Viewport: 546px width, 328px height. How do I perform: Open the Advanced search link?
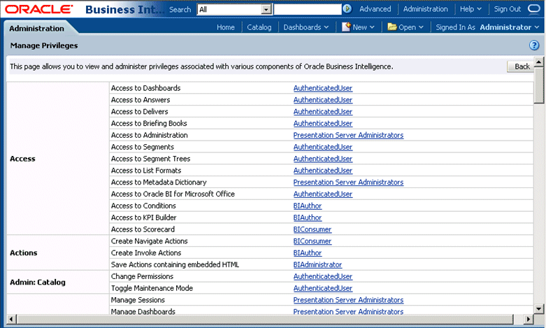tap(375, 9)
